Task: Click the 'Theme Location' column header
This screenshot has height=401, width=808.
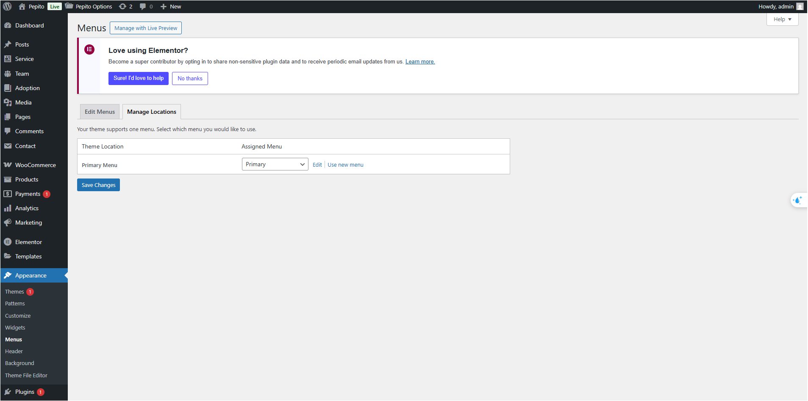Action: tap(103, 146)
